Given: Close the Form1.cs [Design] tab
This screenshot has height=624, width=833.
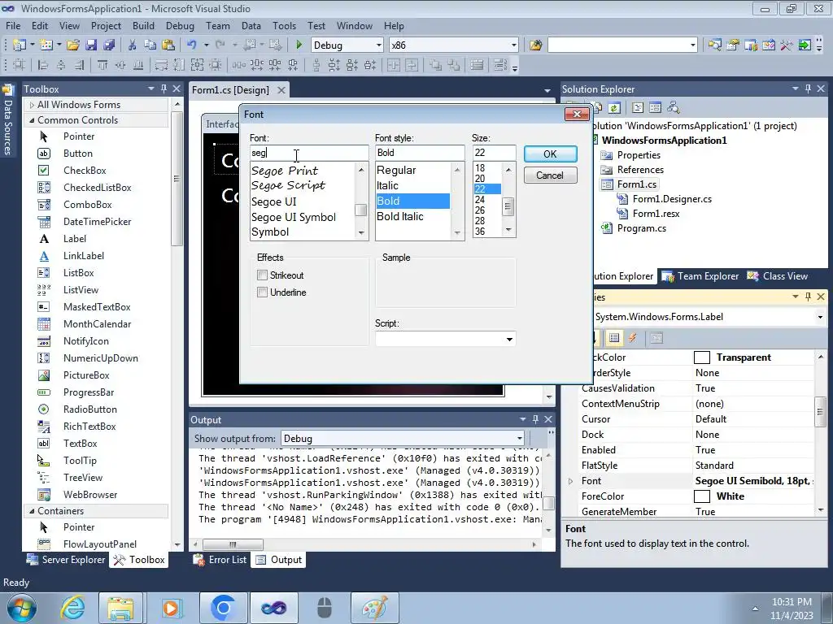Looking at the screenshot, I should click(x=281, y=90).
